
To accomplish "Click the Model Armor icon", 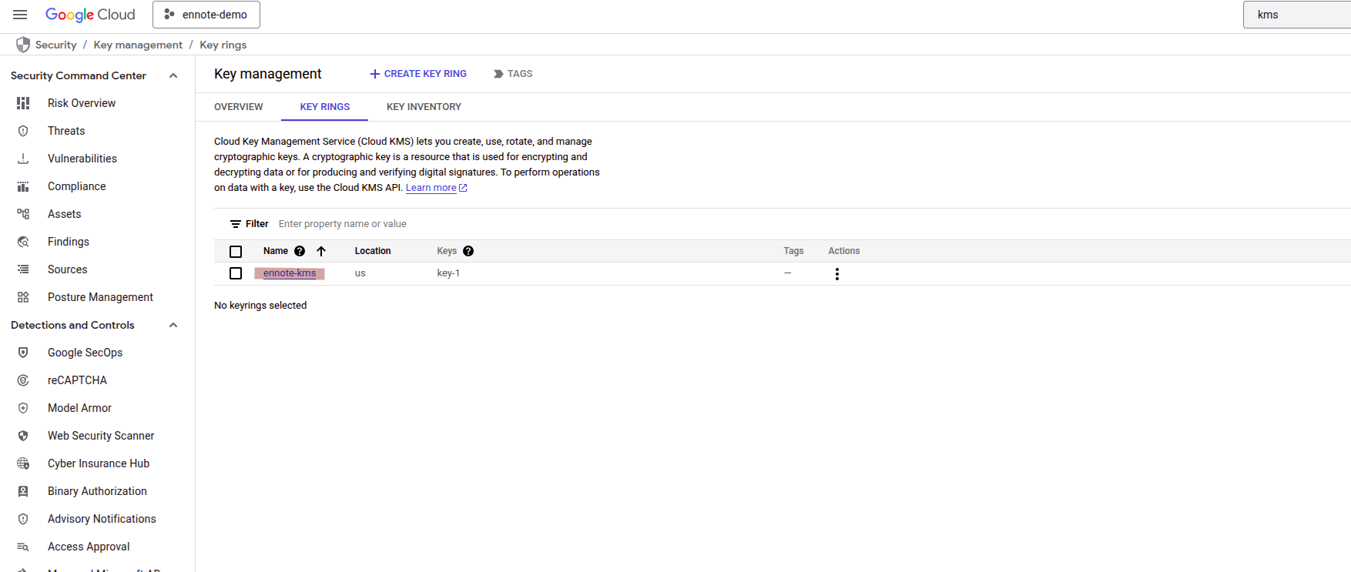I will [23, 408].
